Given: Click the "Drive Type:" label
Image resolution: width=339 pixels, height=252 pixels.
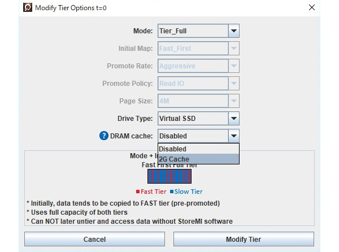Looking at the screenshot, I should (x=135, y=119).
